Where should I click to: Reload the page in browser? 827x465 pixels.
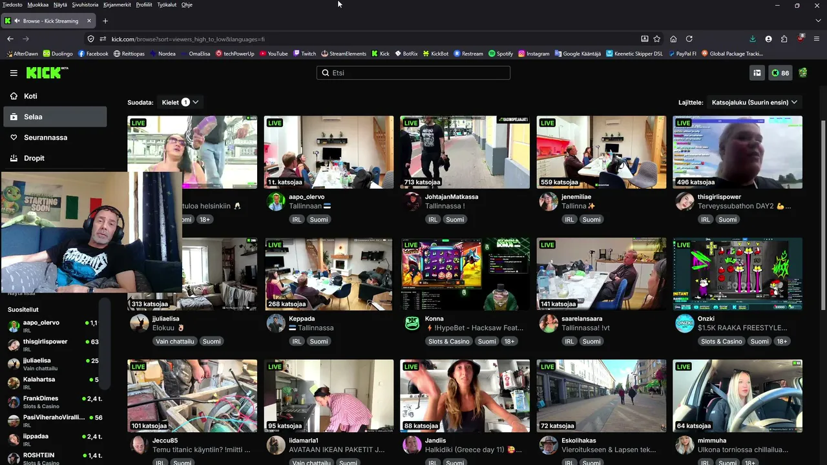point(689,39)
